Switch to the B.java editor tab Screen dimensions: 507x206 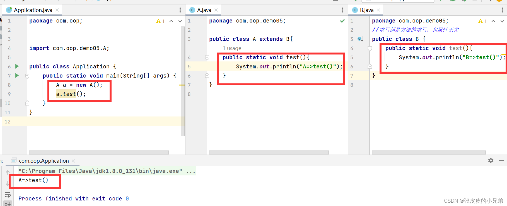(366, 10)
